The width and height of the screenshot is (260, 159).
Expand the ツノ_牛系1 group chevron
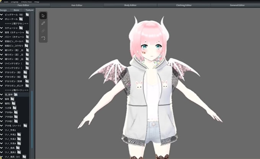point(2,130)
